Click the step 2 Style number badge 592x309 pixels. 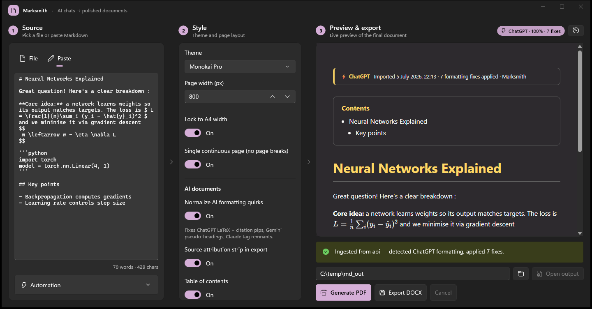pyautogui.click(x=183, y=31)
